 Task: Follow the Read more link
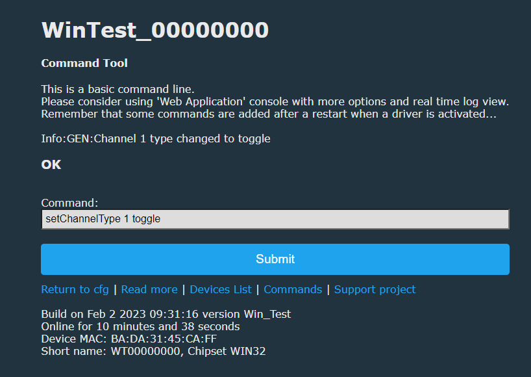(149, 289)
